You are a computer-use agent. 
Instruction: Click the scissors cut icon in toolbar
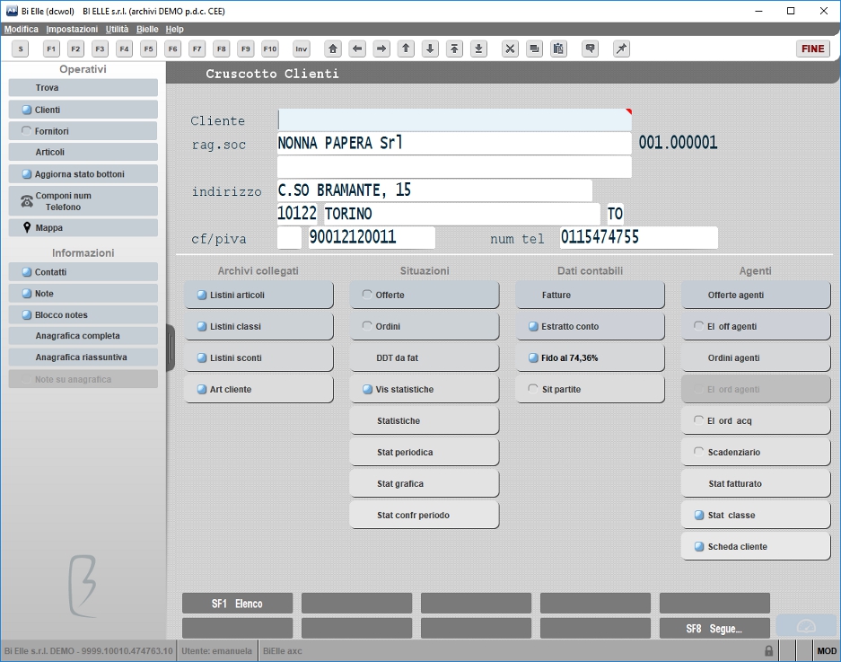[x=510, y=49]
